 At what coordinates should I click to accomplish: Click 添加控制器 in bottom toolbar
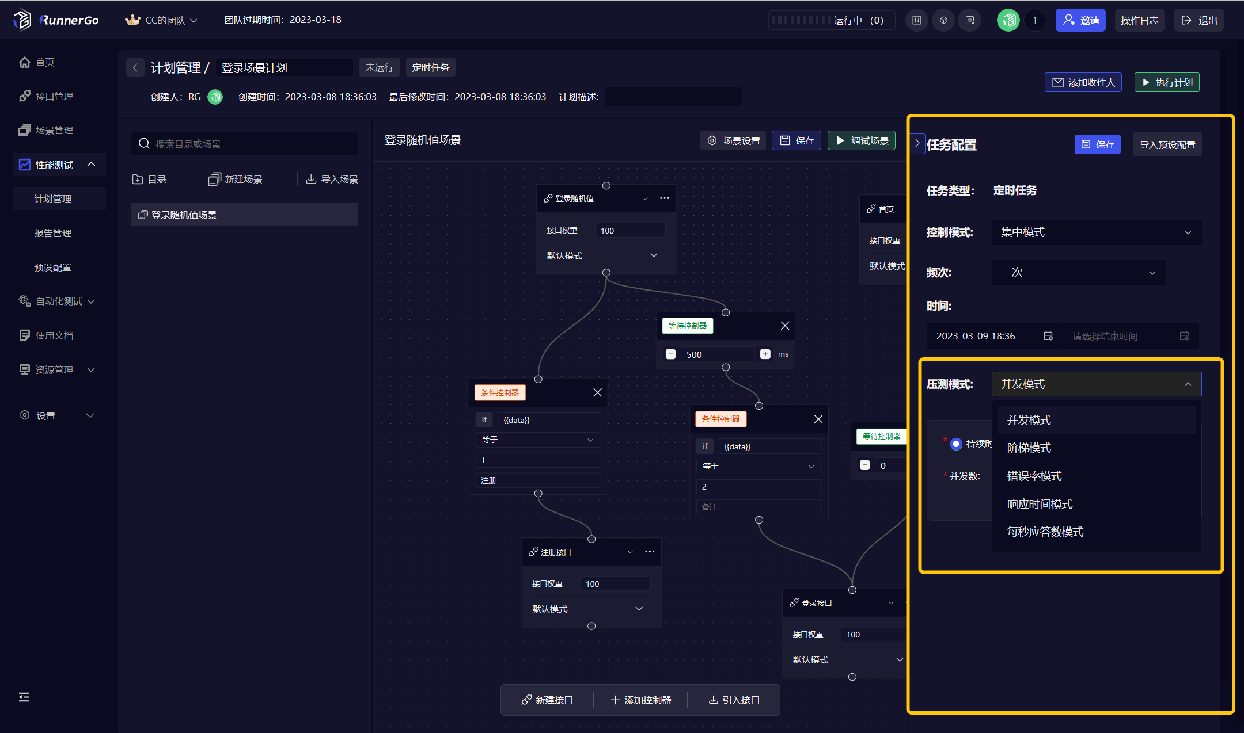640,700
